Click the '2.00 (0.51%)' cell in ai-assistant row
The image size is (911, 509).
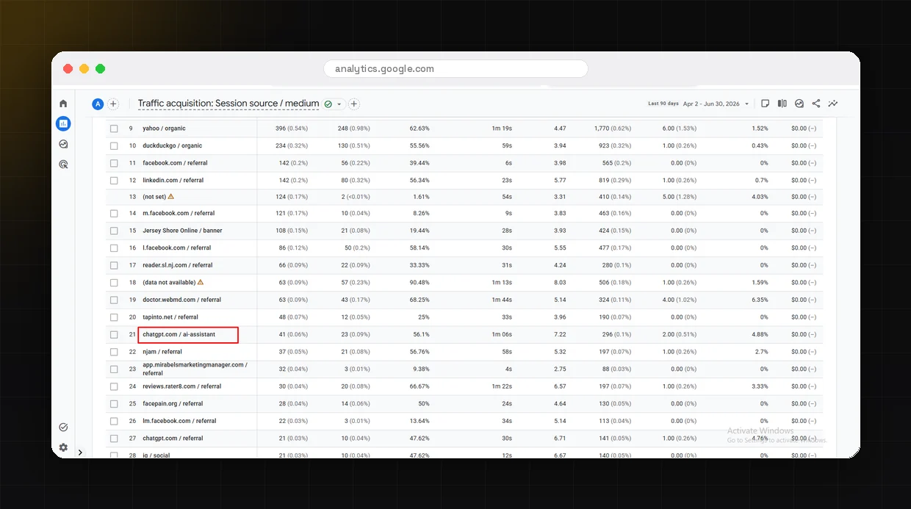(679, 334)
